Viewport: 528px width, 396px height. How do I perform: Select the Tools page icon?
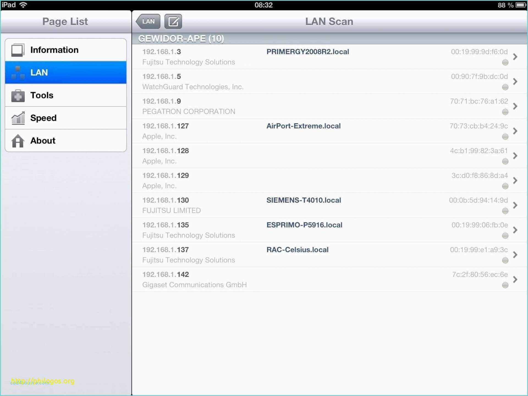pos(19,95)
